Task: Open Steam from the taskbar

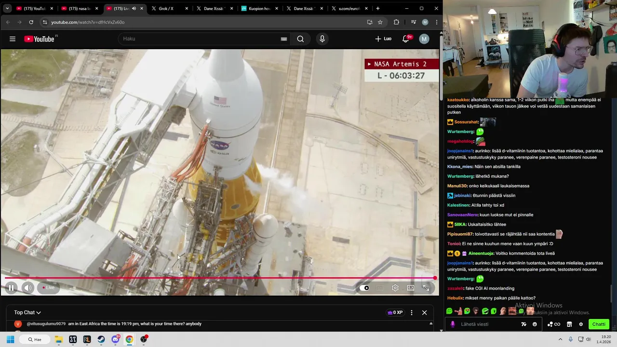Action: [x=101, y=339]
